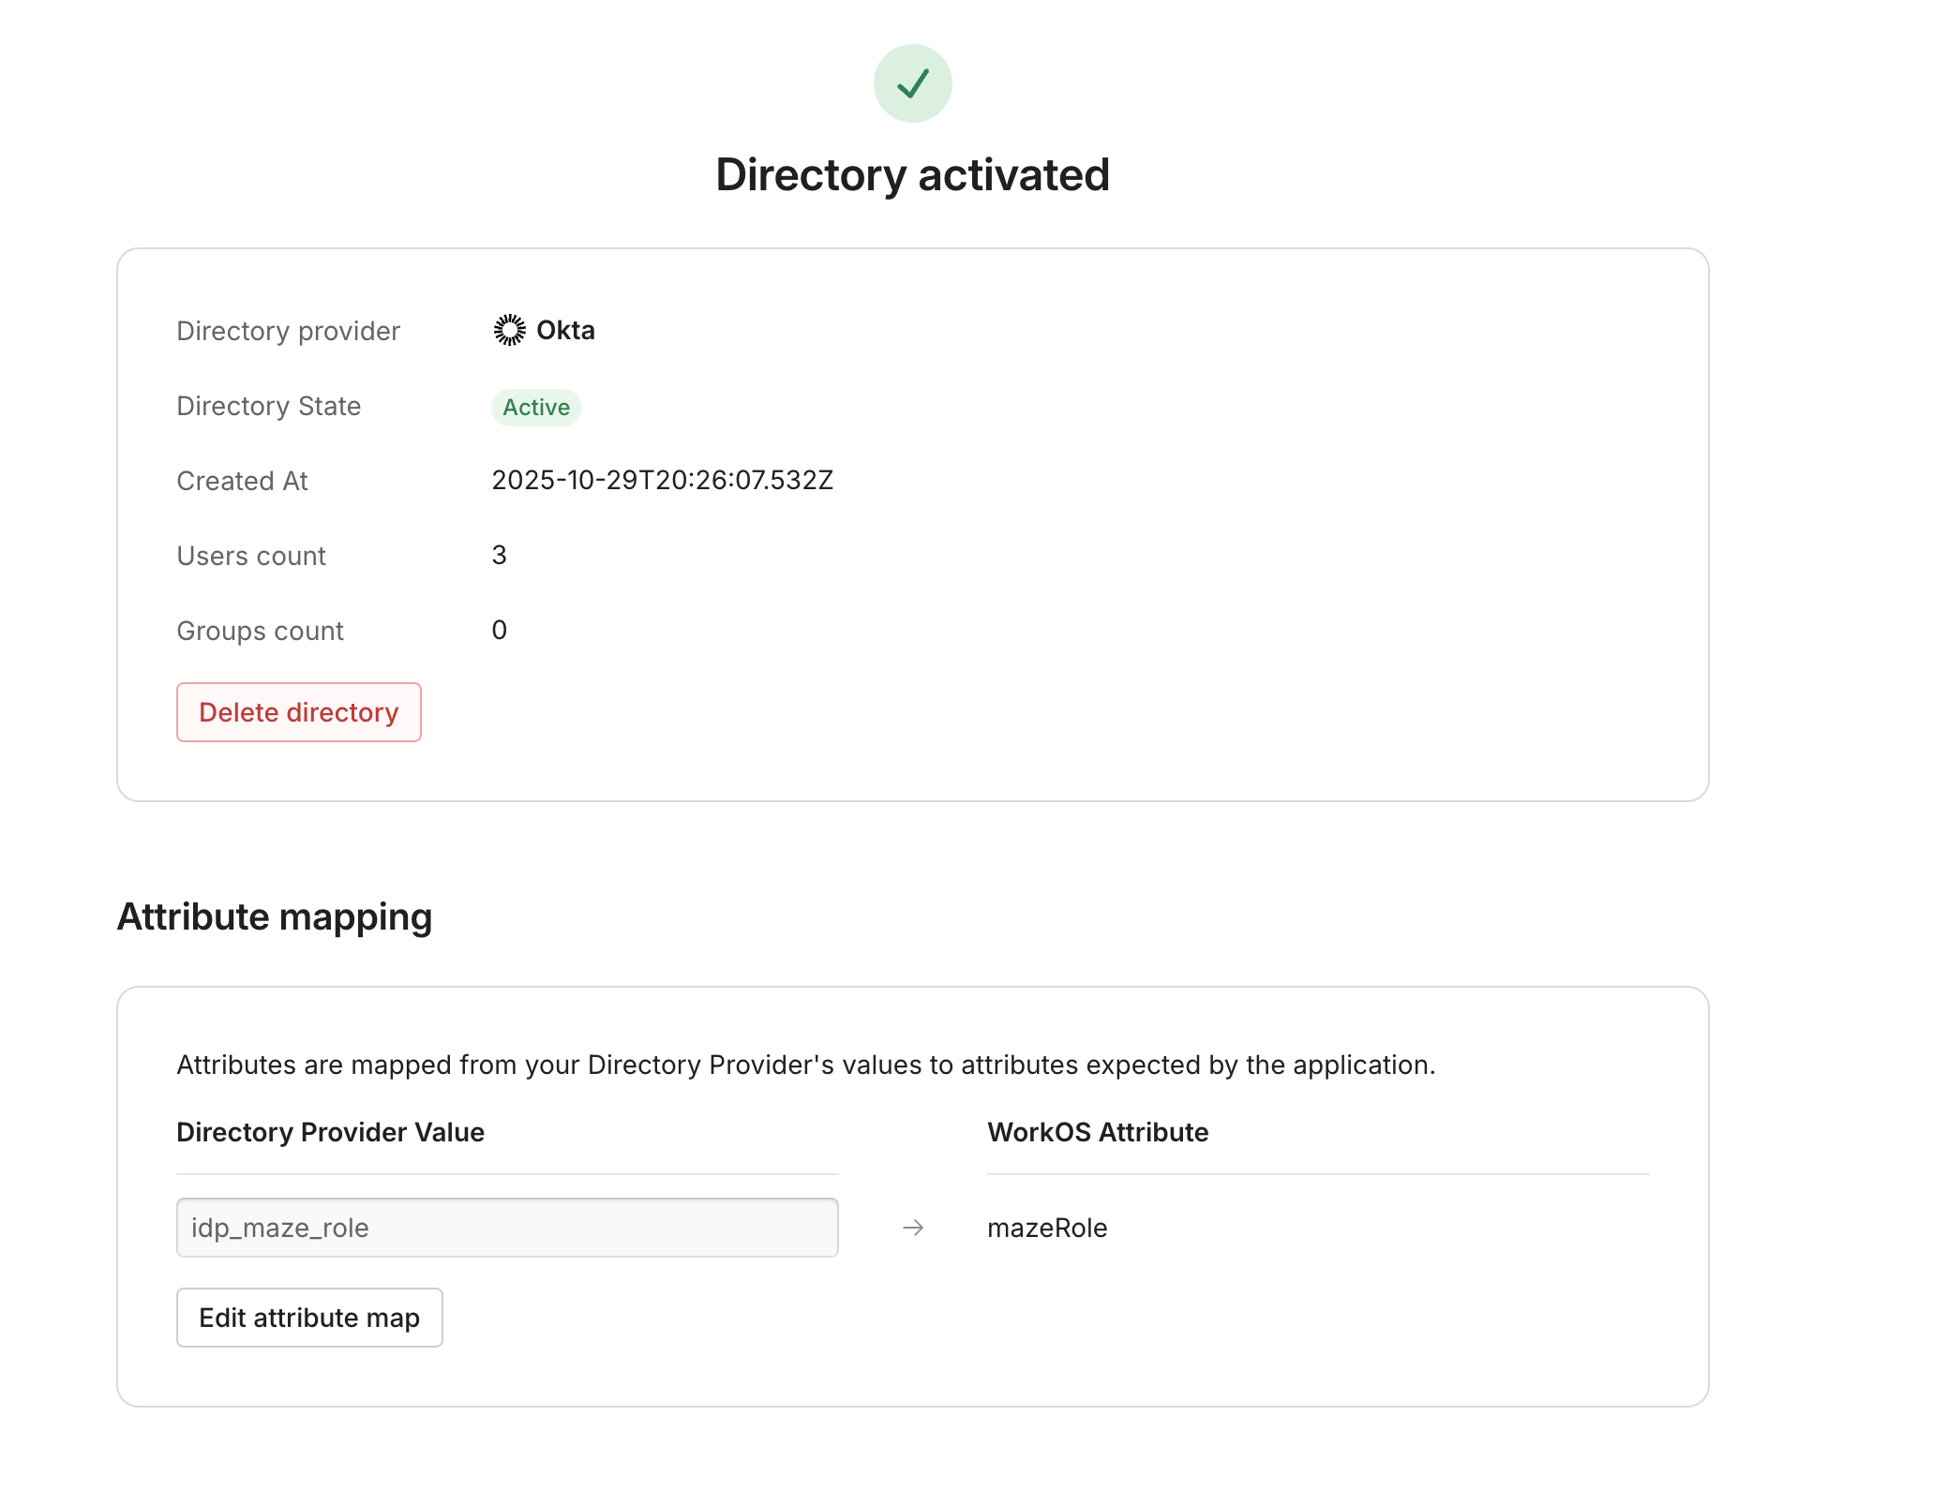Select the idp_maze_role input field
The image size is (1933, 1490).
click(x=506, y=1227)
